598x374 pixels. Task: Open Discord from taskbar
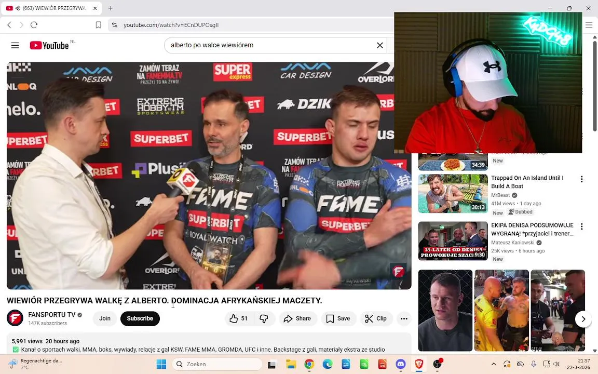point(401,365)
